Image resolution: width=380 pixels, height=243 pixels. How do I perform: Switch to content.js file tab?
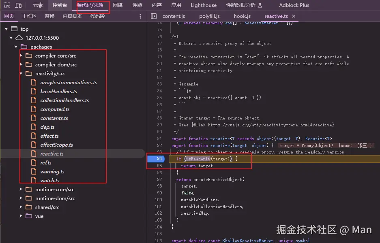tap(174, 16)
